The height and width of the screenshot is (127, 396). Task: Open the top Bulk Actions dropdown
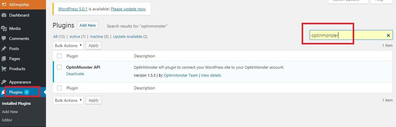(x=68, y=46)
